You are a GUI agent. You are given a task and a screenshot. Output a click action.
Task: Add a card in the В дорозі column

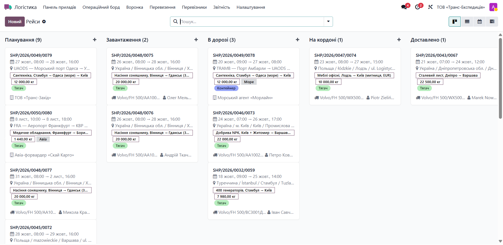click(x=297, y=40)
